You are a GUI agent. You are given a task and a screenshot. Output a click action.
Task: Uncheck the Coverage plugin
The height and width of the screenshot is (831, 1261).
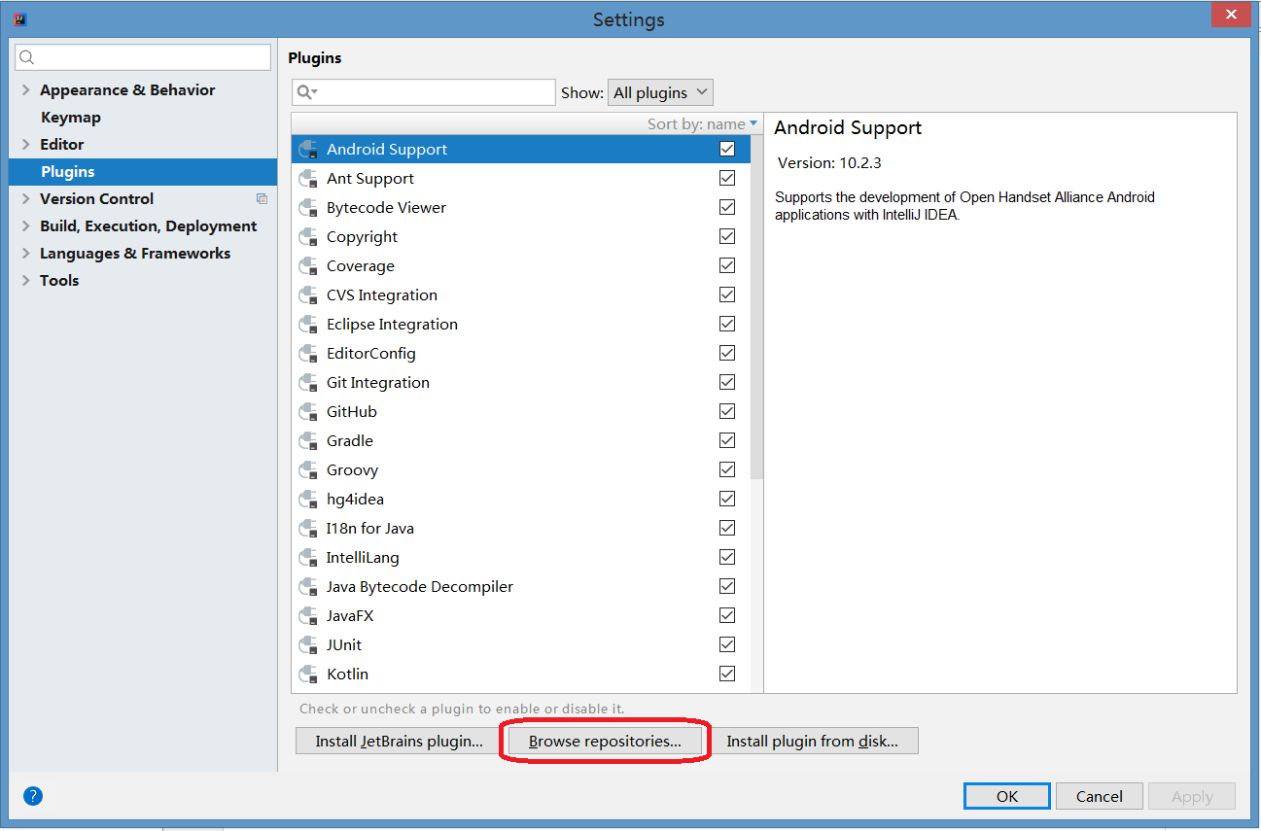[727, 265]
